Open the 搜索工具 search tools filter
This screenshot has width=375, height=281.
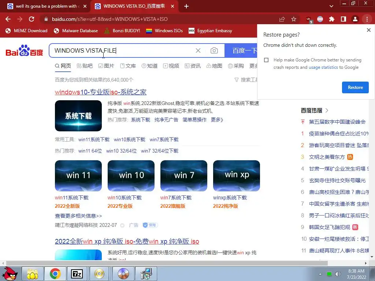click(246, 80)
